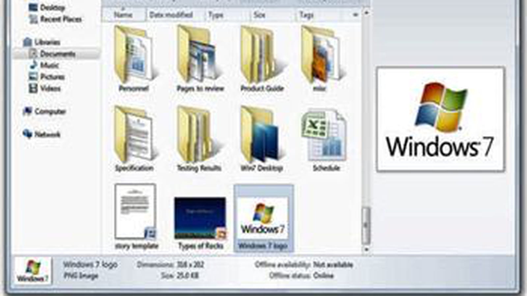Click the Desktop item in navigation pane
This screenshot has height=296, width=527.
46,7
